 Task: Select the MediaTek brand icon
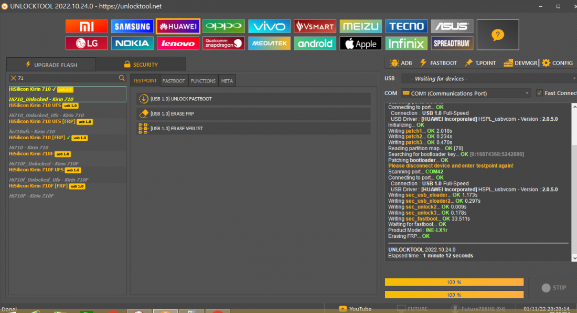point(269,44)
